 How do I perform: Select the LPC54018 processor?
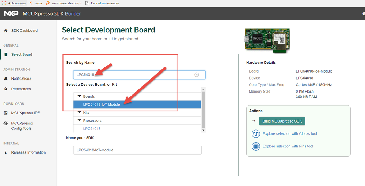[x=92, y=129]
